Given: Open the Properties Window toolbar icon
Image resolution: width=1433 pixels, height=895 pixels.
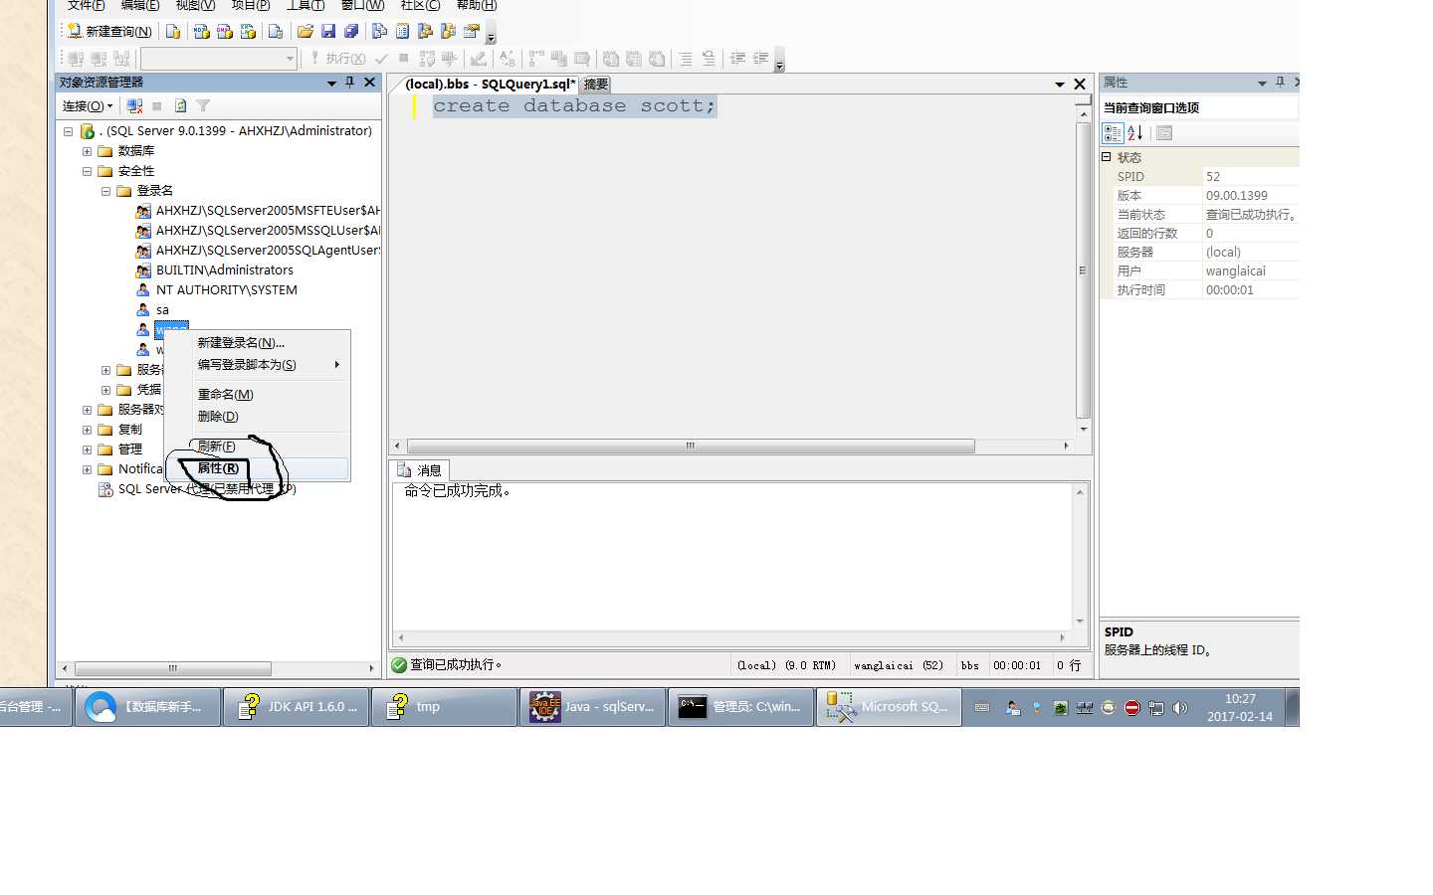Looking at the screenshot, I should (472, 31).
